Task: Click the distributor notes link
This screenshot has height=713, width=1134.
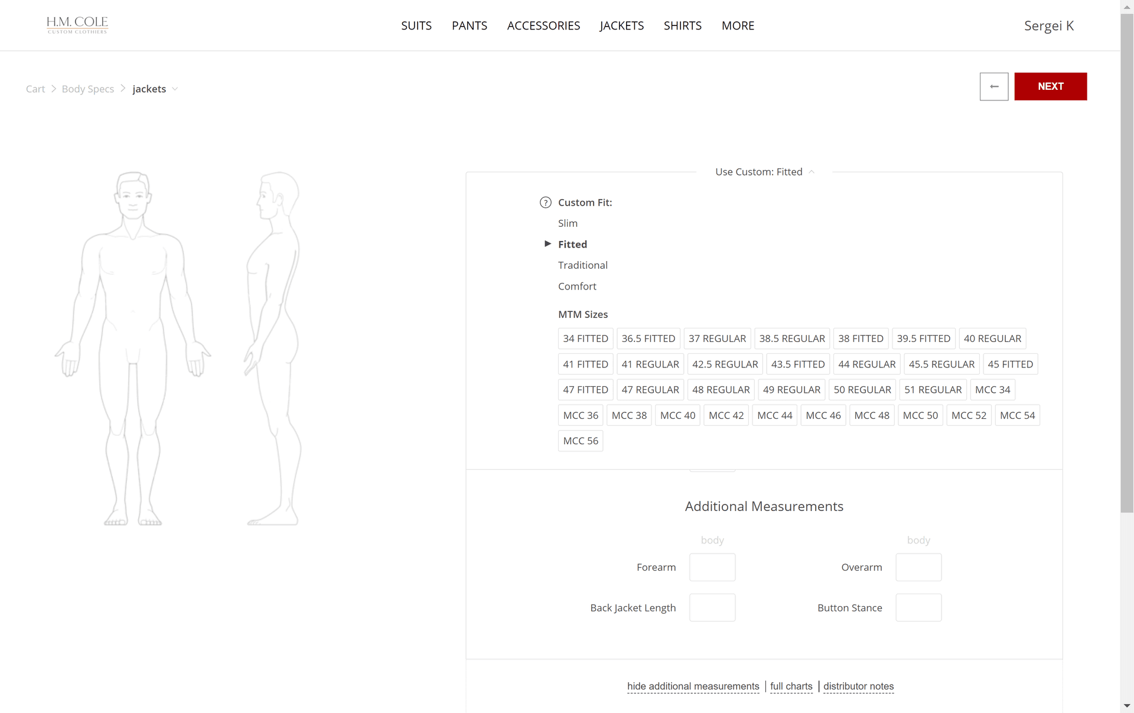Action: (859, 685)
